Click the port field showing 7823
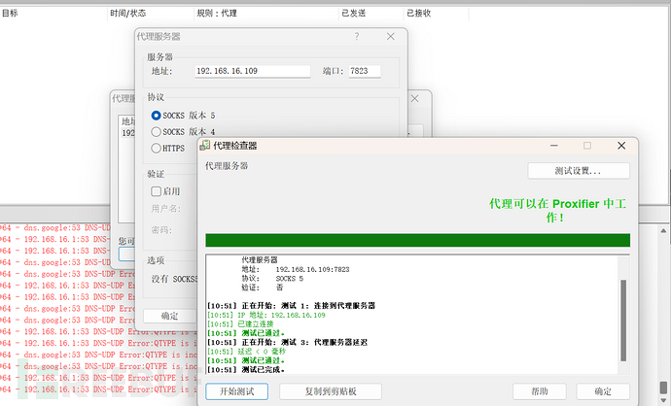This screenshot has width=671, height=406. [365, 71]
